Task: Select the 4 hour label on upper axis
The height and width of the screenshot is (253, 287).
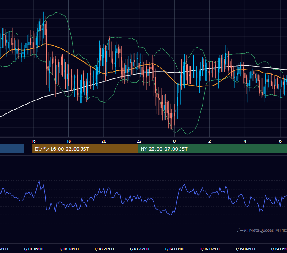Action: (245, 141)
